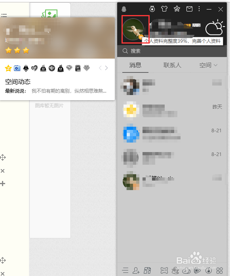Open the Tencent Video play icon
Screen dimensions: 230x276
(197, 270)
